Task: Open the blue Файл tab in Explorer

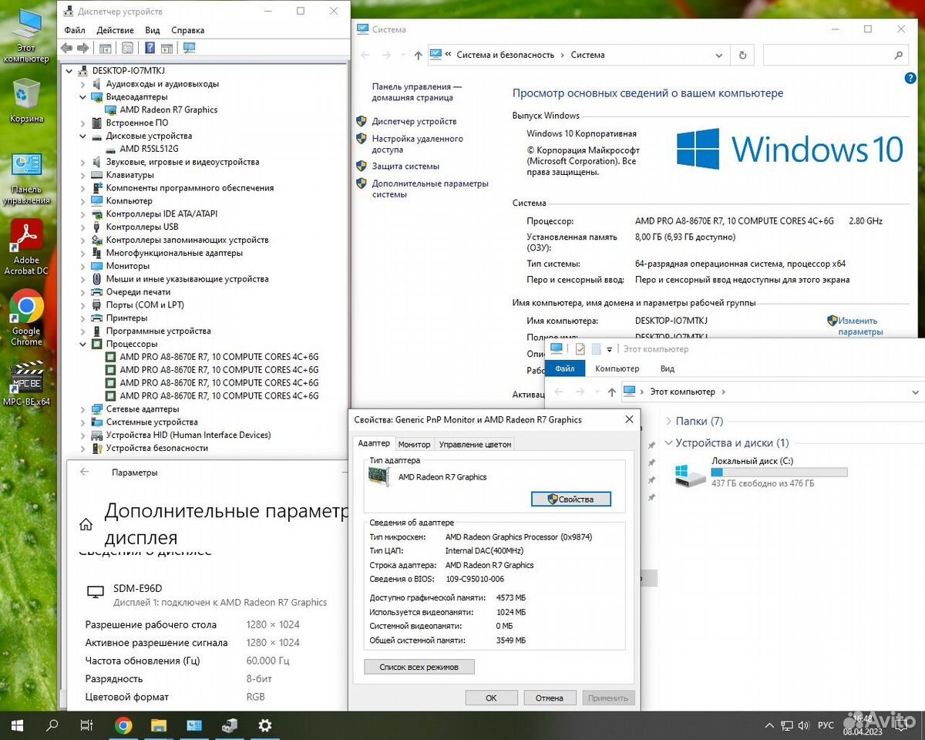Action: (565, 368)
